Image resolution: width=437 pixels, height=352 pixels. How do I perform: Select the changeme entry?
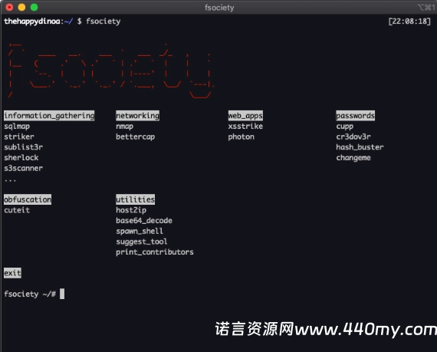coord(353,158)
